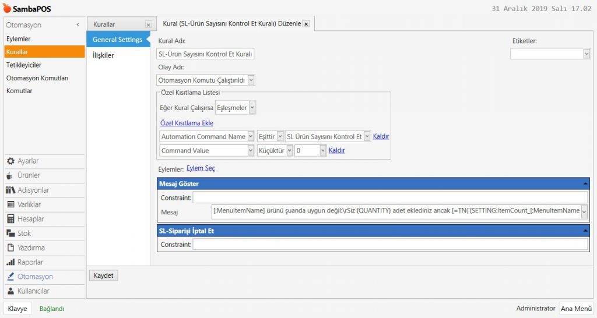Click the Kural Adı text field
597x318 pixels.
(x=206, y=54)
